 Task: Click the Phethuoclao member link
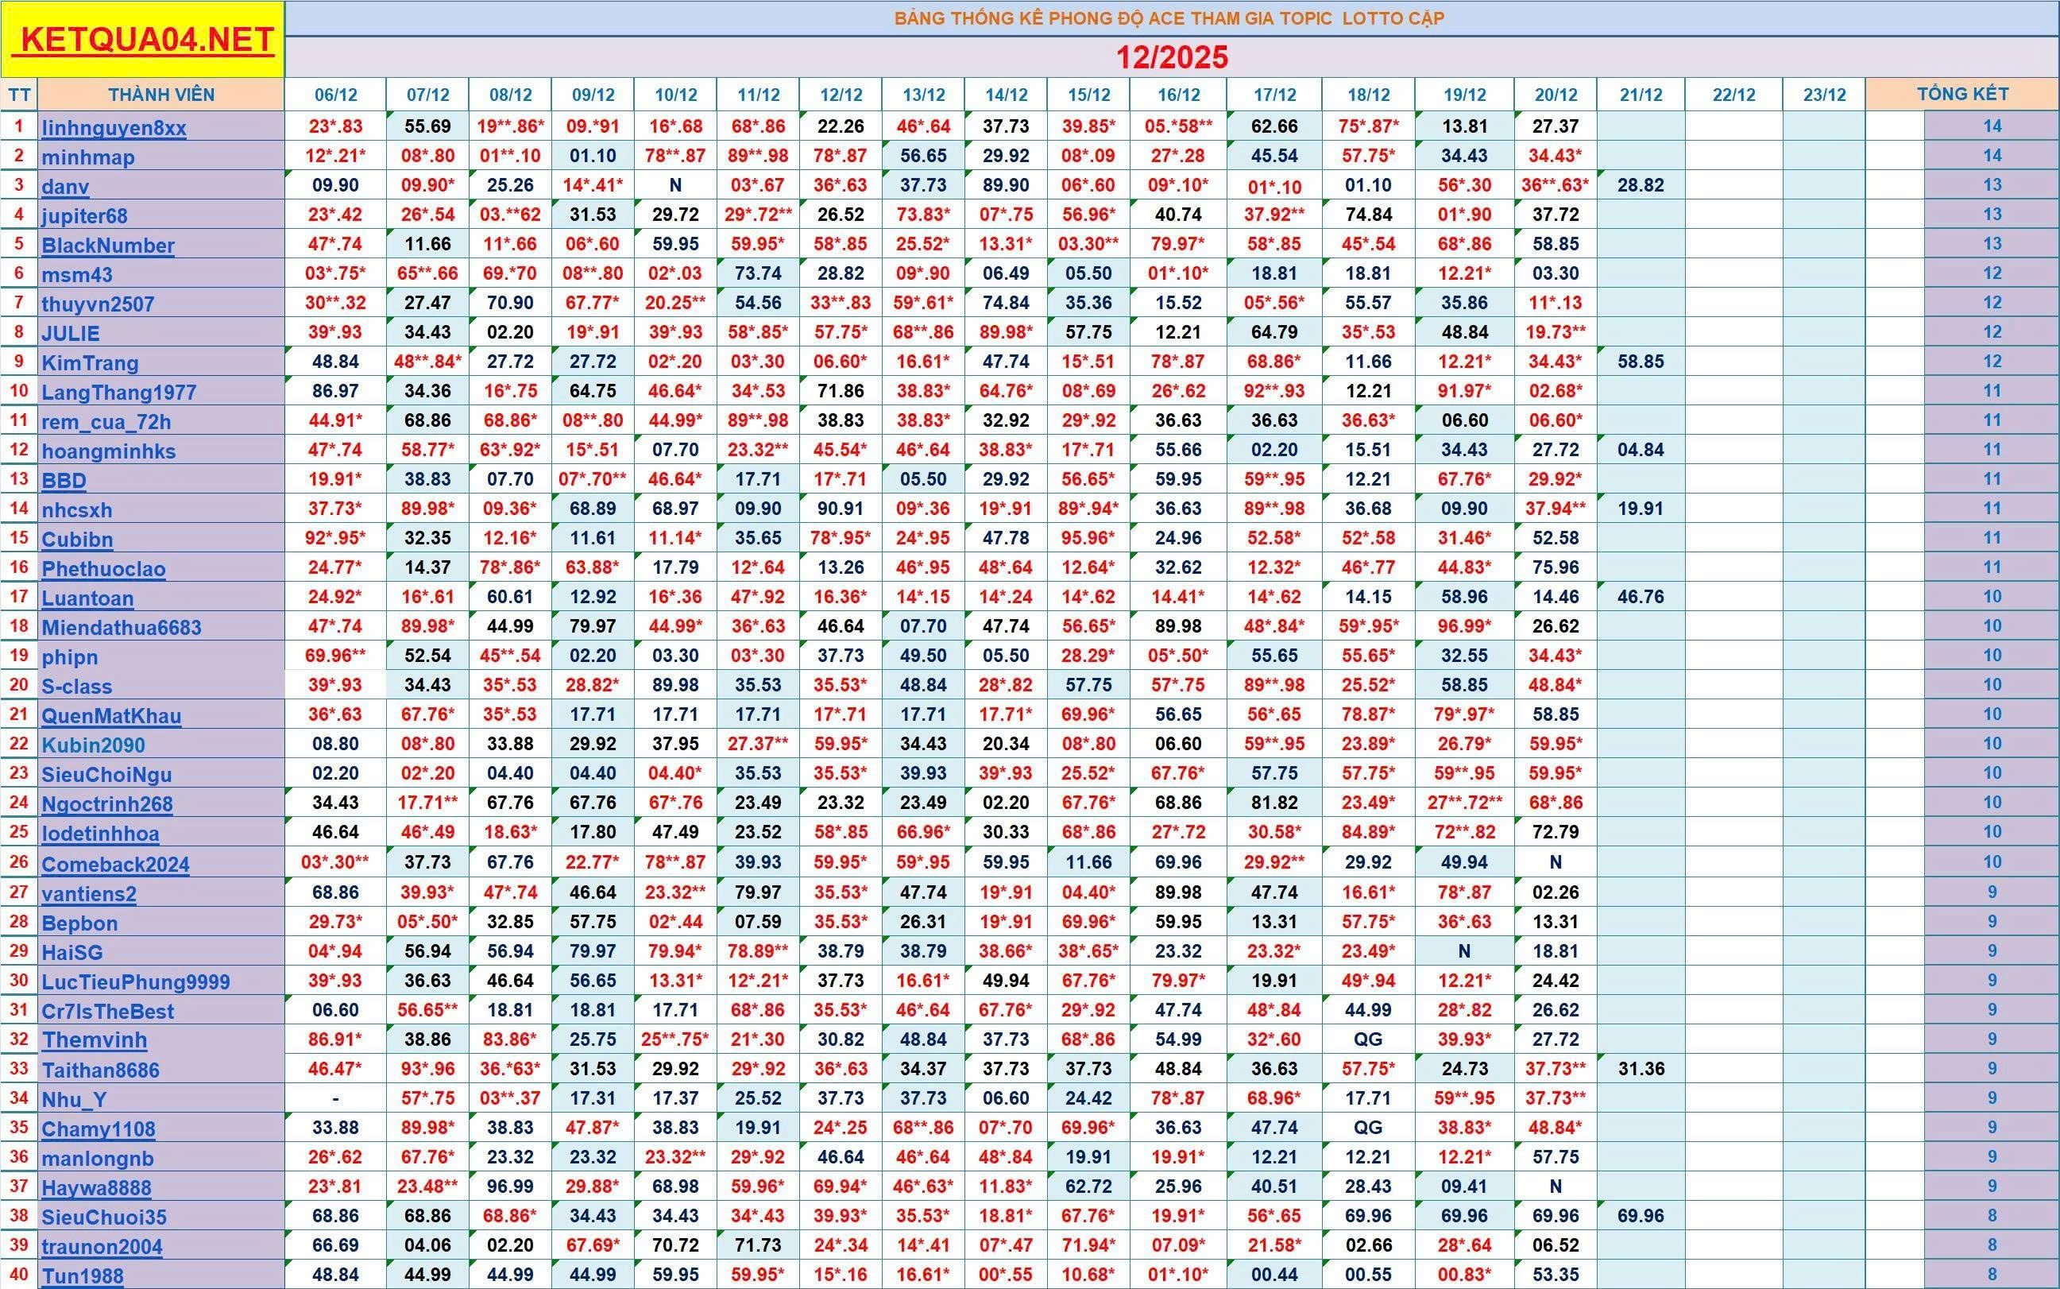coord(103,569)
